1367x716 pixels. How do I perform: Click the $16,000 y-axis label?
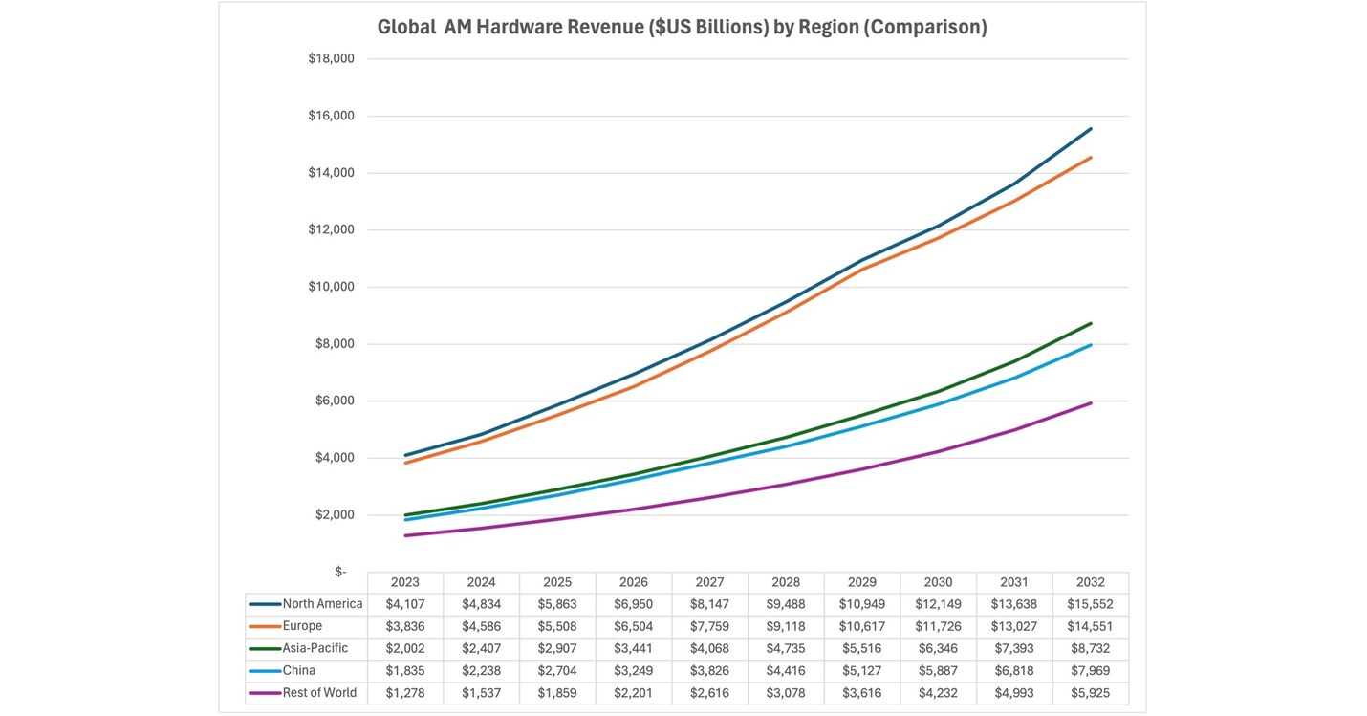coord(331,116)
